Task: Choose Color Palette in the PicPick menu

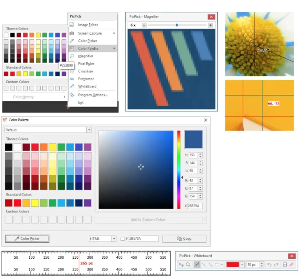Action: pos(94,49)
